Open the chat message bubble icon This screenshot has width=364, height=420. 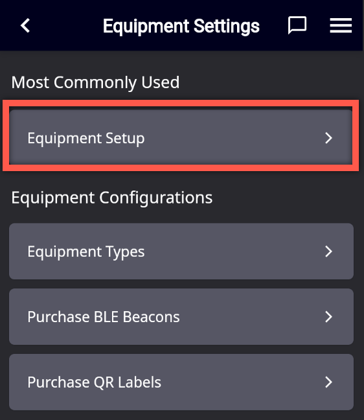[297, 25]
